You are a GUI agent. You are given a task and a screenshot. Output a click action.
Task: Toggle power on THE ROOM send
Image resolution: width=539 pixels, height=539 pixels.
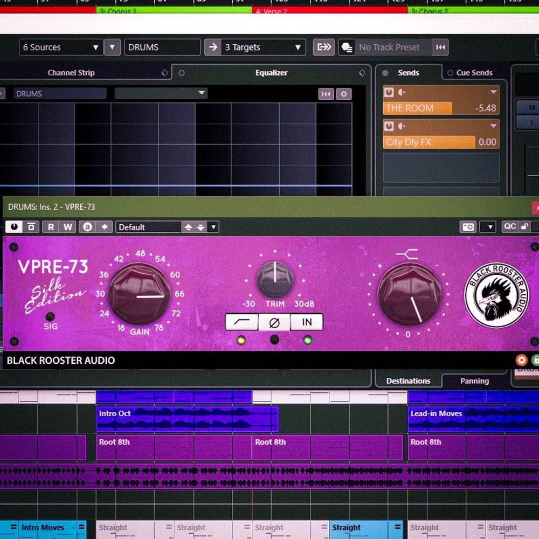389,92
